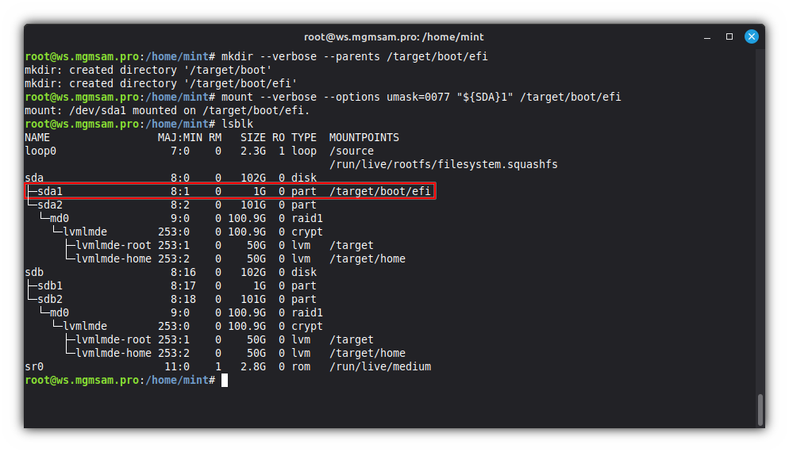Click the window title 'root@ws.mgmsam.pro: /home/mint'
The height and width of the screenshot is (452, 789).
(394, 36)
